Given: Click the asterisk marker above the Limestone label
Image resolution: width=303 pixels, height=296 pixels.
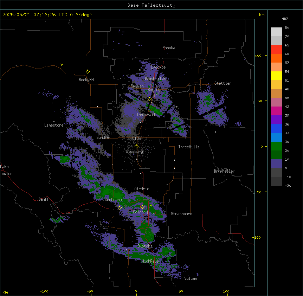Looking at the screenshot, I should click(54, 122).
